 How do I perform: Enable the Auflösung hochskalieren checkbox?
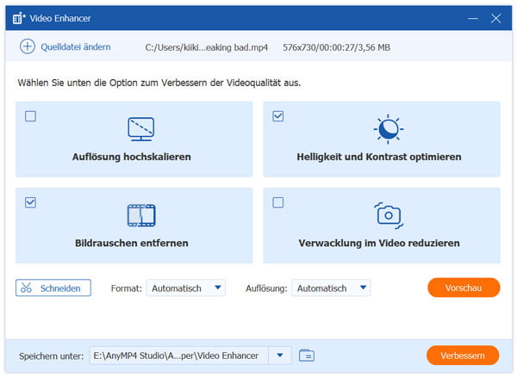31,116
